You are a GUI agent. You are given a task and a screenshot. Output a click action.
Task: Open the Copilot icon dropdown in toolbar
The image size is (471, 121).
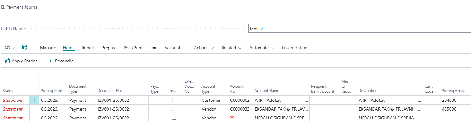[x=10, y=48]
